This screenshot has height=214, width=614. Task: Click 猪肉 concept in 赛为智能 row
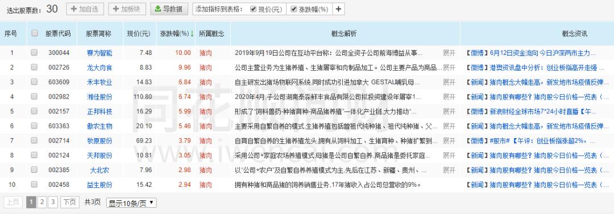pyautogui.click(x=206, y=53)
